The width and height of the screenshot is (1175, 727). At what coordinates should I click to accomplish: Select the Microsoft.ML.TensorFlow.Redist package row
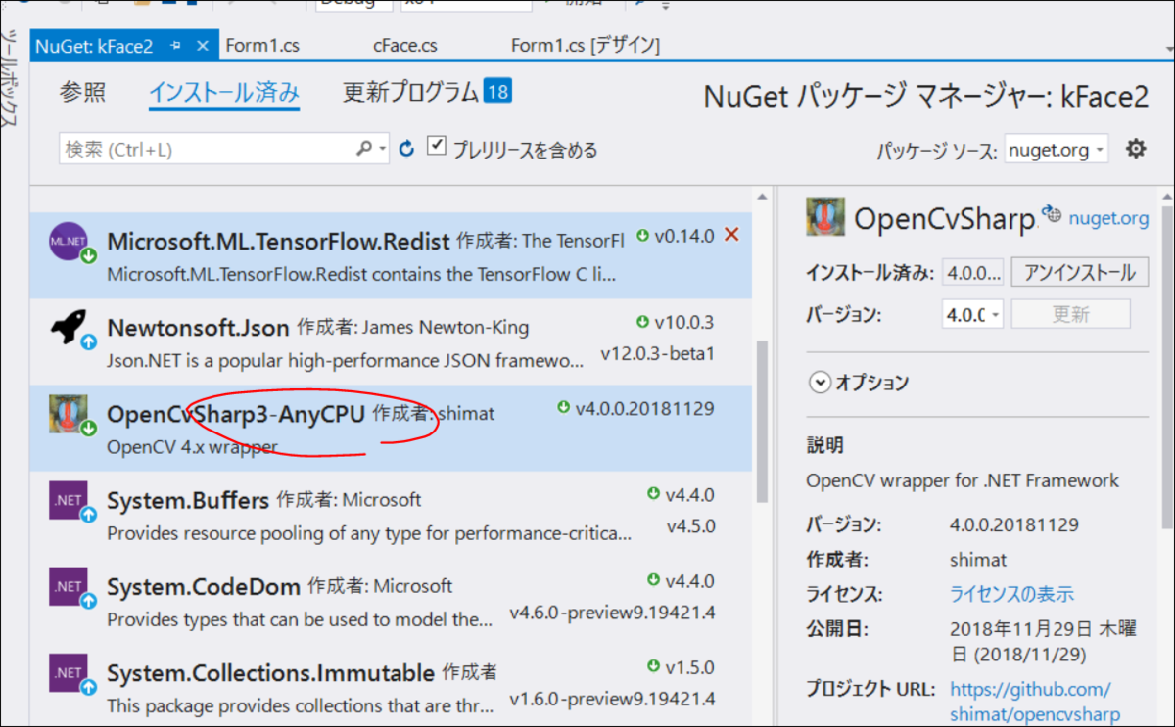(391, 256)
